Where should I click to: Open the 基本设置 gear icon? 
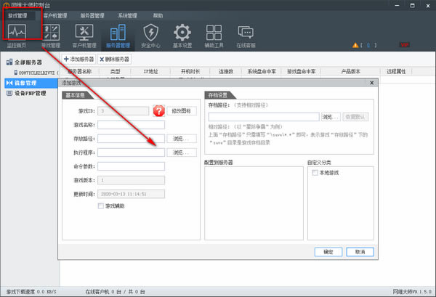(182, 34)
